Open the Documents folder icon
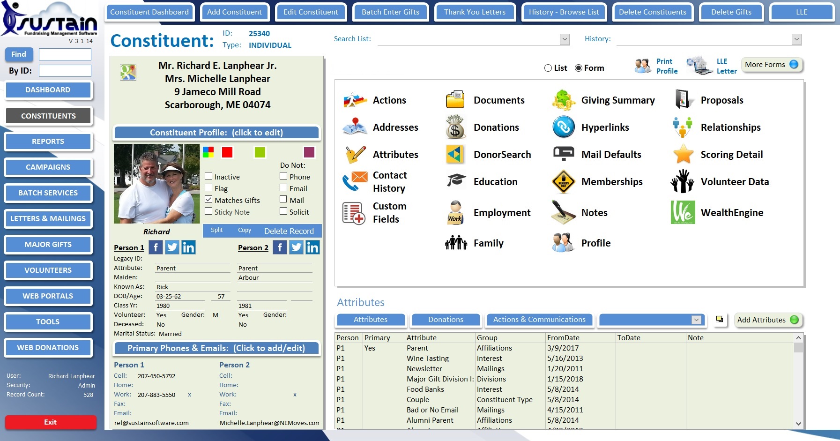Viewport: 840px width, 441px height. tap(455, 100)
